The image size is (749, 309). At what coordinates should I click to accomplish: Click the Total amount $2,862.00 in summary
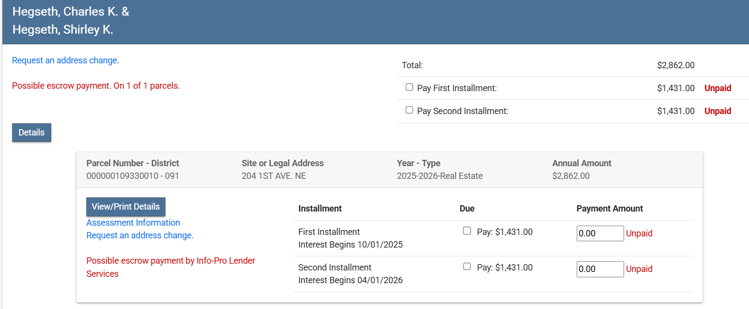click(676, 65)
